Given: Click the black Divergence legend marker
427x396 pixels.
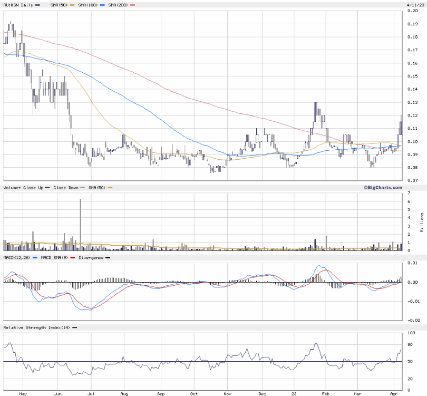Looking at the screenshot, I should click(x=108, y=257).
